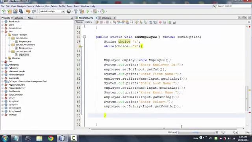Click the Undo arrow icon
The width and height of the screenshot is (252, 142).
coord(28,11)
